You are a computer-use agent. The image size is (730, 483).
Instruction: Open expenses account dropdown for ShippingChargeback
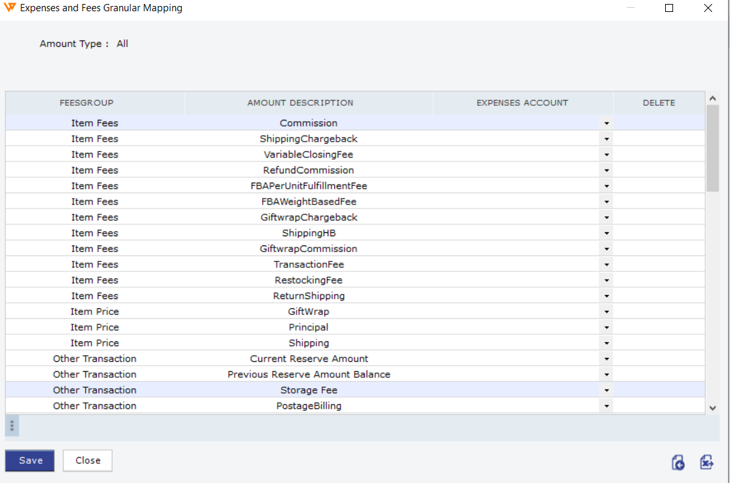607,139
